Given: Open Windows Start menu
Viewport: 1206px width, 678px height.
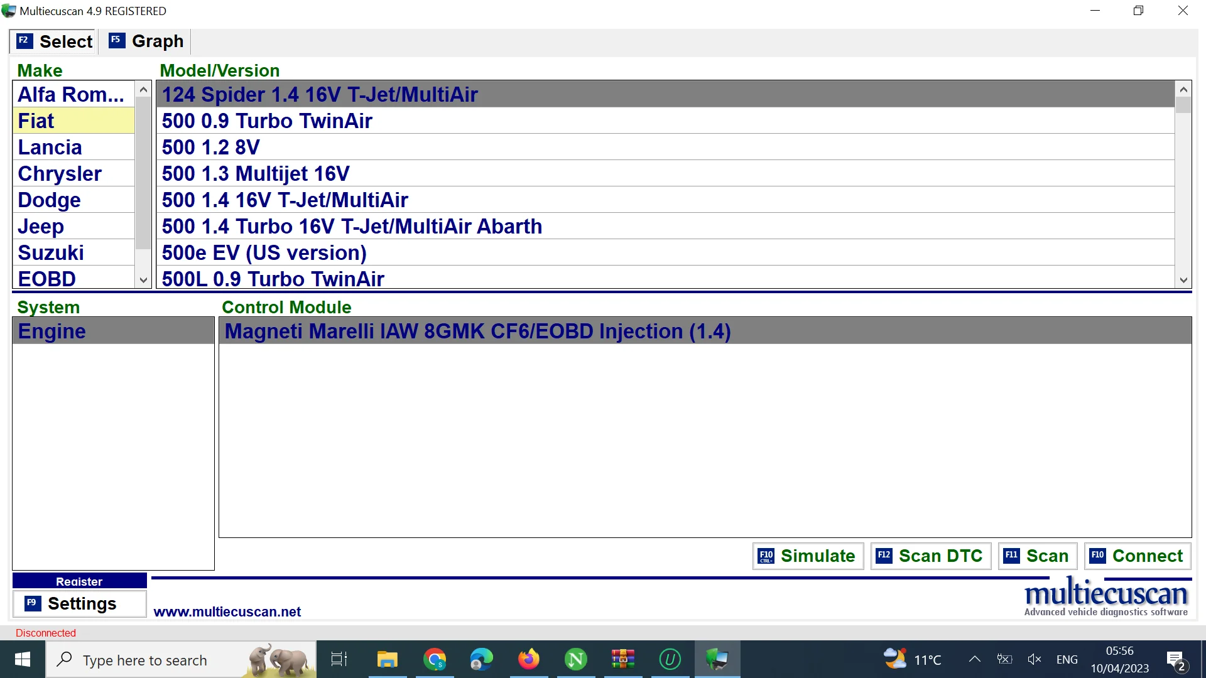Looking at the screenshot, I should (23, 659).
